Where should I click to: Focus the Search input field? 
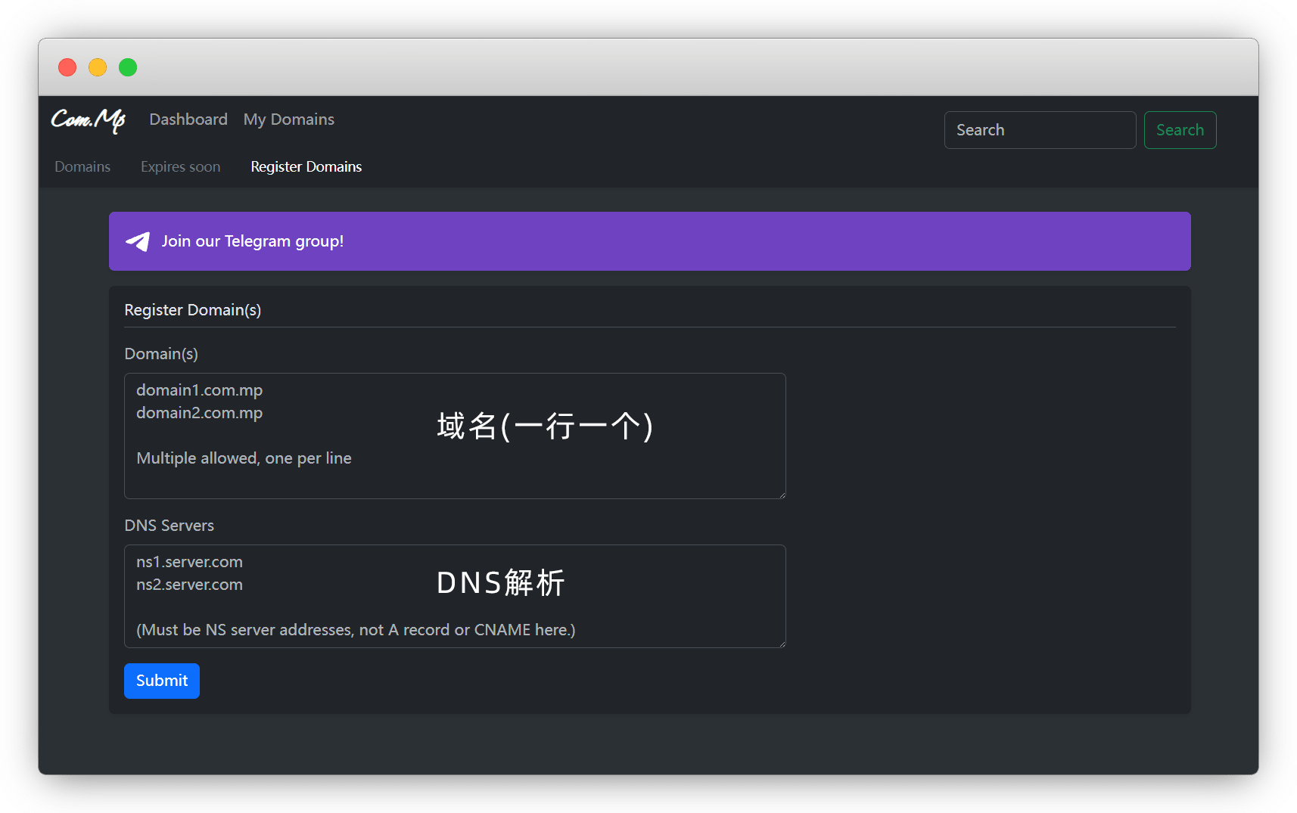coord(1039,130)
